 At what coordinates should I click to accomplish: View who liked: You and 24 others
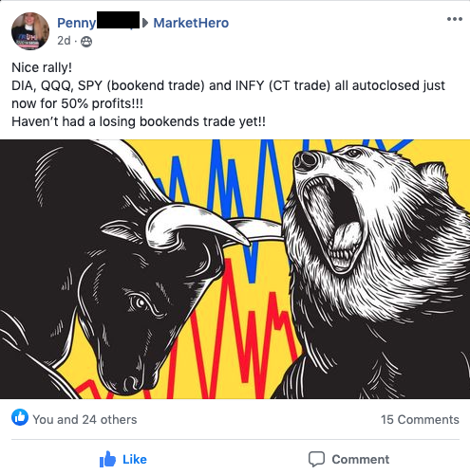(85, 419)
